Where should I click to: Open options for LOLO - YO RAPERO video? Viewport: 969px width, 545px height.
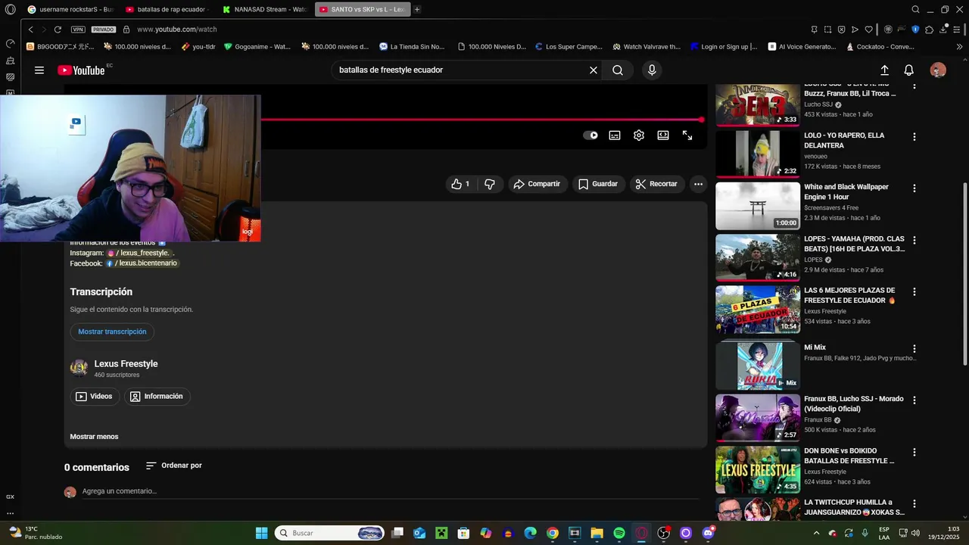click(x=914, y=137)
